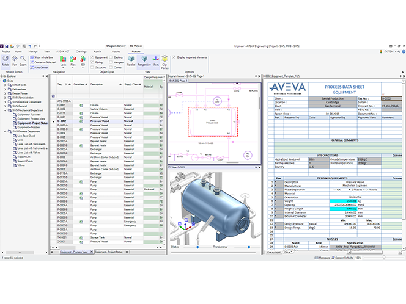Open the Clip Planes tool
This screenshot has height=304, width=406.
pos(165,61)
